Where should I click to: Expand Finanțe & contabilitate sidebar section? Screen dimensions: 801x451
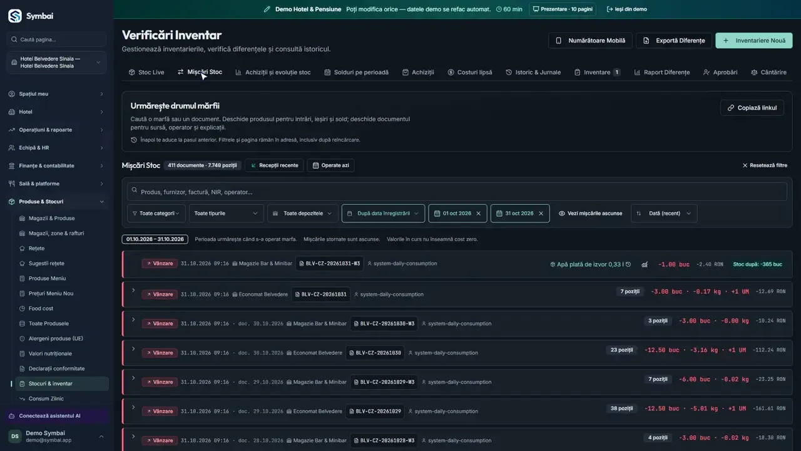[56, 166]
